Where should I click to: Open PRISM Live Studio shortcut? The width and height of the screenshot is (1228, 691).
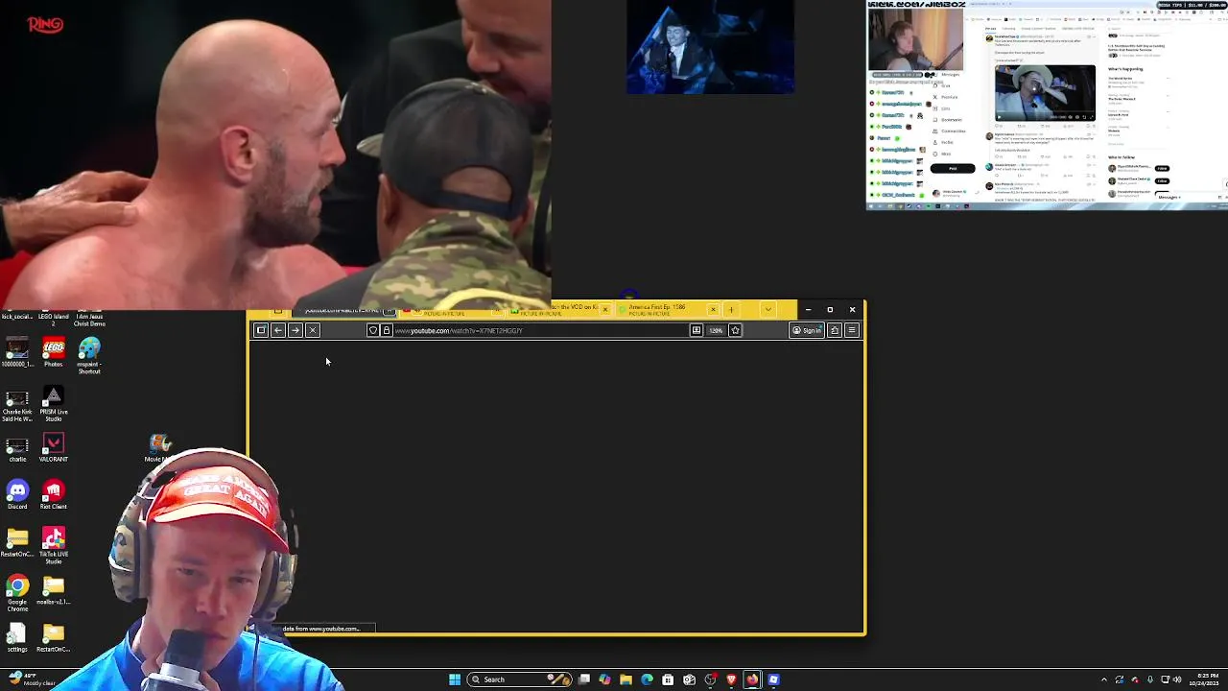point(54,403)
